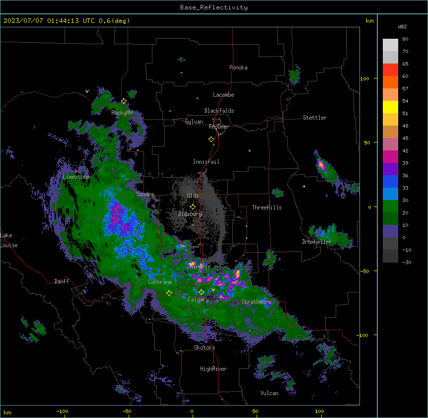This screenshot has height=418, width=428.
Task: Select the Sundre label
Action: pyautogui.click(x=145, y=194)
